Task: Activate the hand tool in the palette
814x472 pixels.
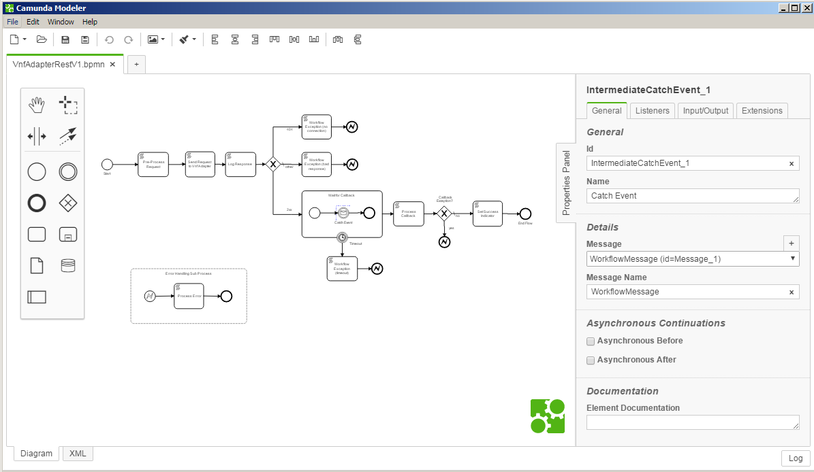Action: click(37, 105)
